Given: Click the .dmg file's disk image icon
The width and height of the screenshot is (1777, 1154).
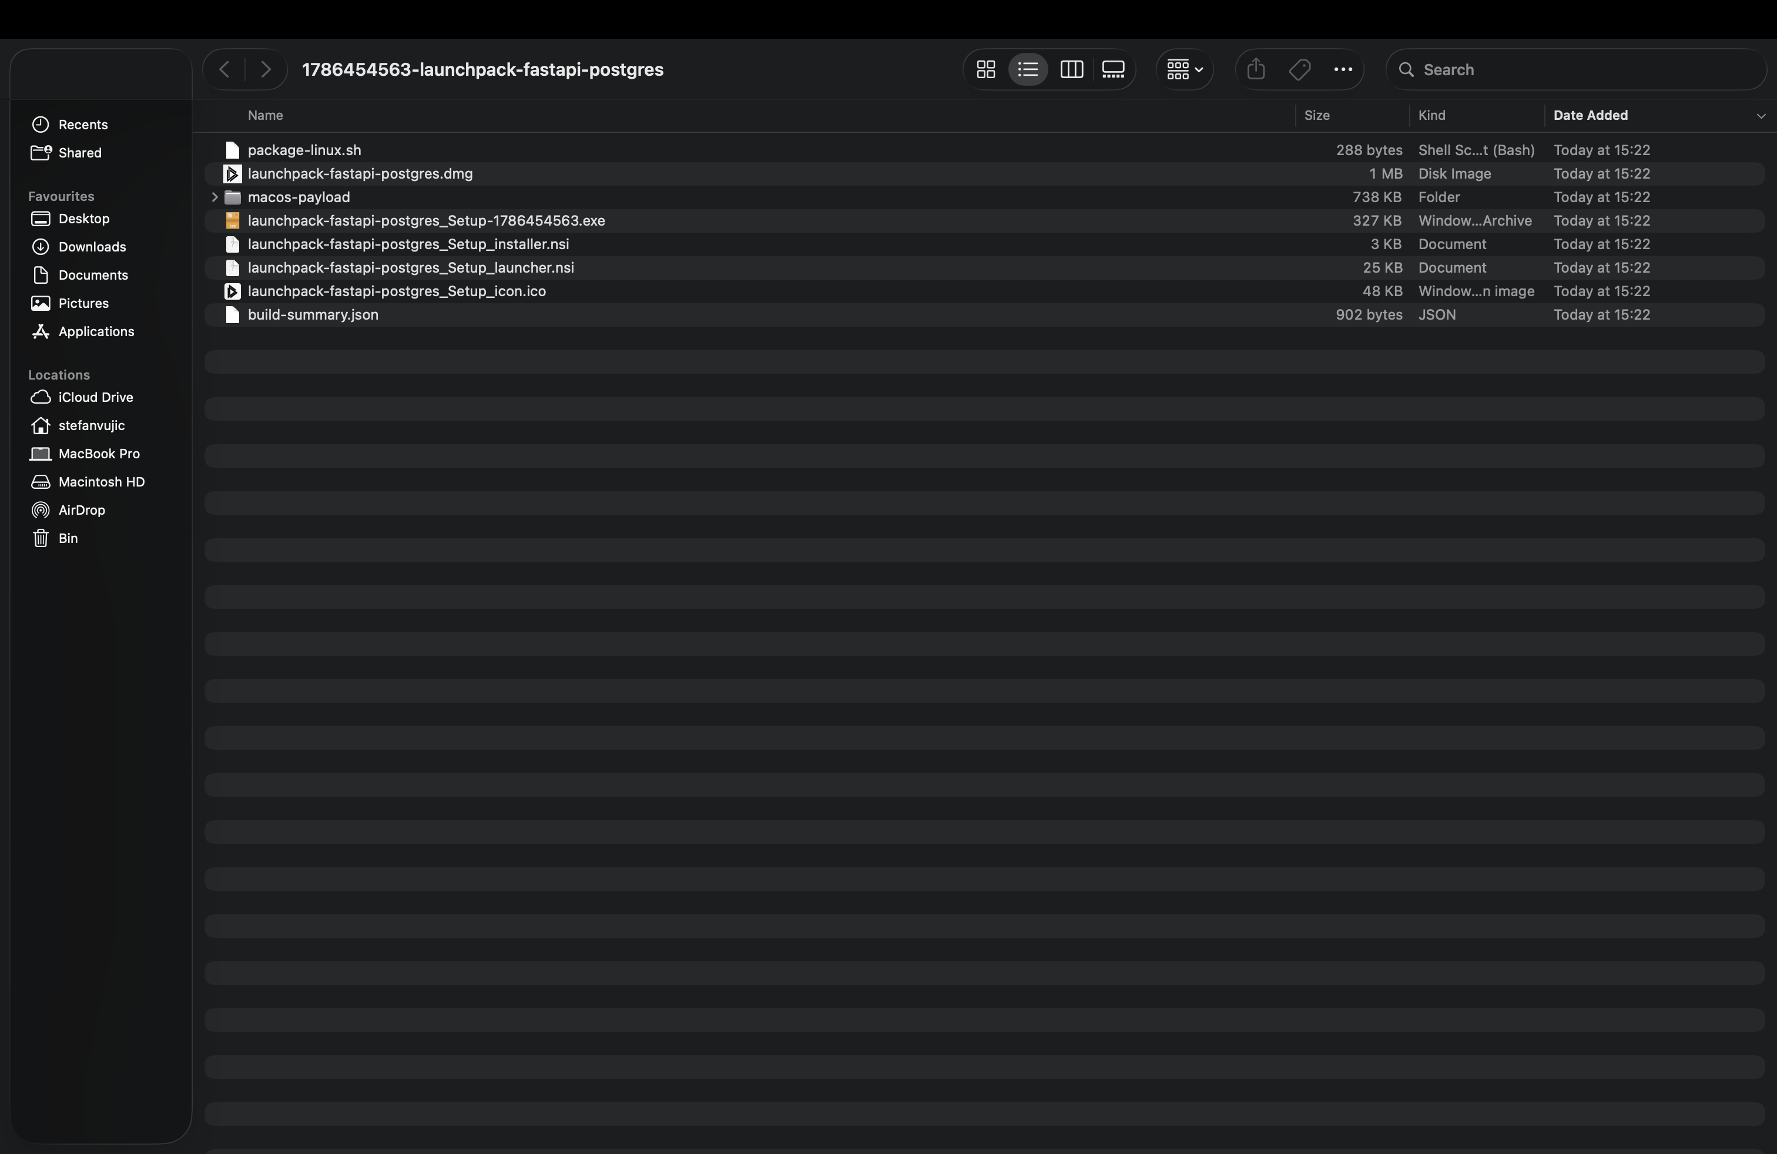Looking at the screenshot, I should (232, 174).
